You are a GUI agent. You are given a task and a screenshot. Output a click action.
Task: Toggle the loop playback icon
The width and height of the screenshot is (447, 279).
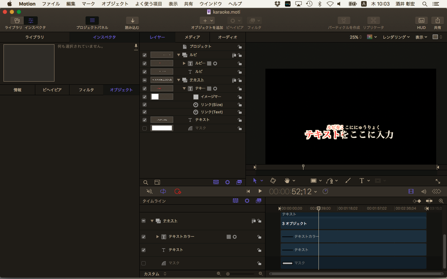(163, 191)
